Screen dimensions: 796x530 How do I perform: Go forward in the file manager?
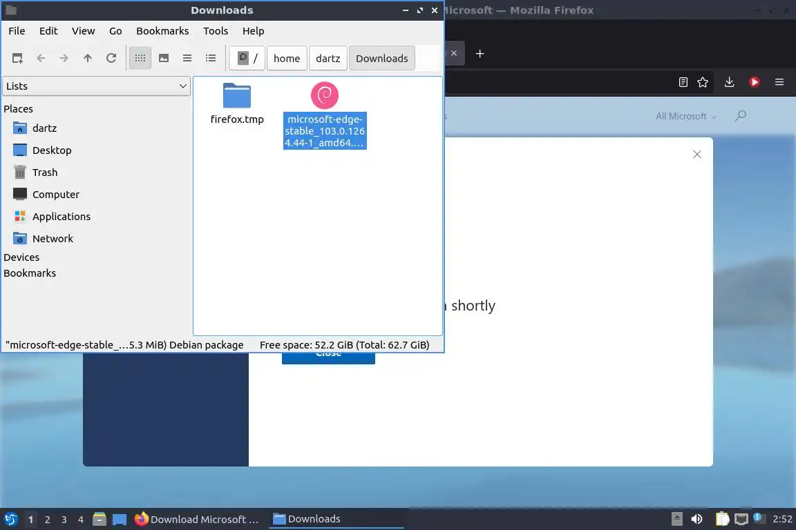[x=64, y=59]
